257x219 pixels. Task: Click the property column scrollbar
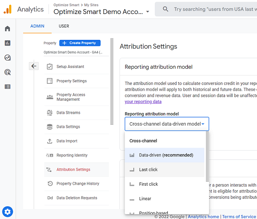point(112,81)
